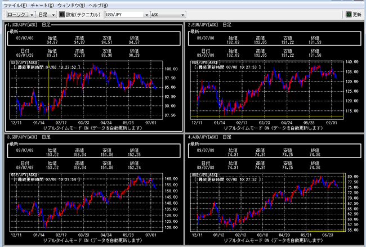
Task: Click the 設定(テクニカル) button label
Action: 83,15
